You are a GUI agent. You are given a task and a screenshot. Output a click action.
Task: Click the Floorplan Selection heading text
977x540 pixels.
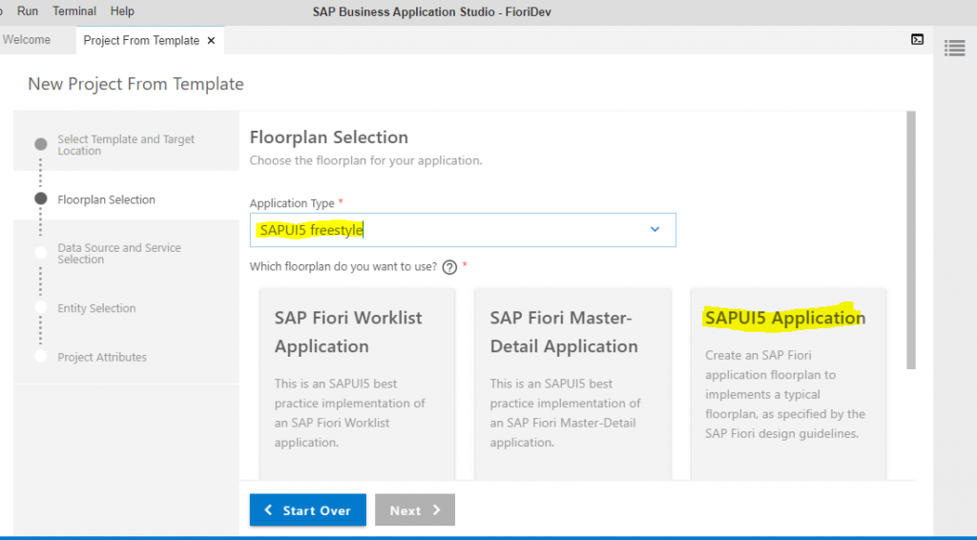[329, 137]
